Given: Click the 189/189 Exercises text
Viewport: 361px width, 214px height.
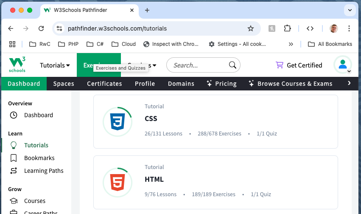Looking at the screenshot, I should pyautogui.click(x=213, y=194).
